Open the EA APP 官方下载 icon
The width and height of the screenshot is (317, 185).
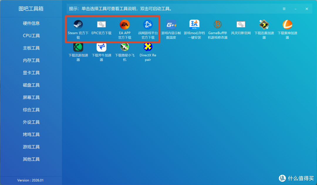pos(124,25)
